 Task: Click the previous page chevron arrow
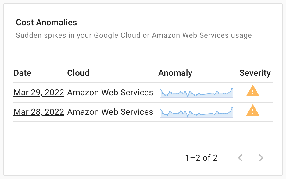240,158
